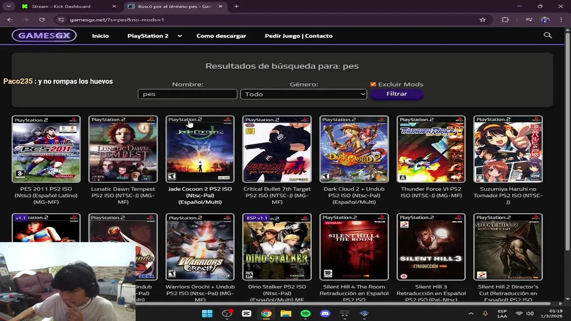The width and height of the screenshot is (571, 321).
Task: View site information icon in address bar
Action: [61, 20]
